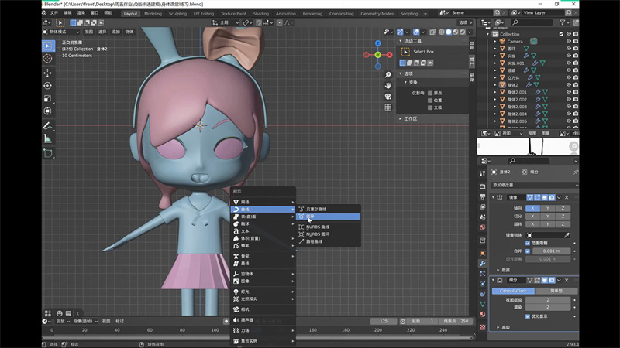This screenshot has width=620, height=348.
Task: Click the 合并 0.001 m distance field
Action: (551, 251)
